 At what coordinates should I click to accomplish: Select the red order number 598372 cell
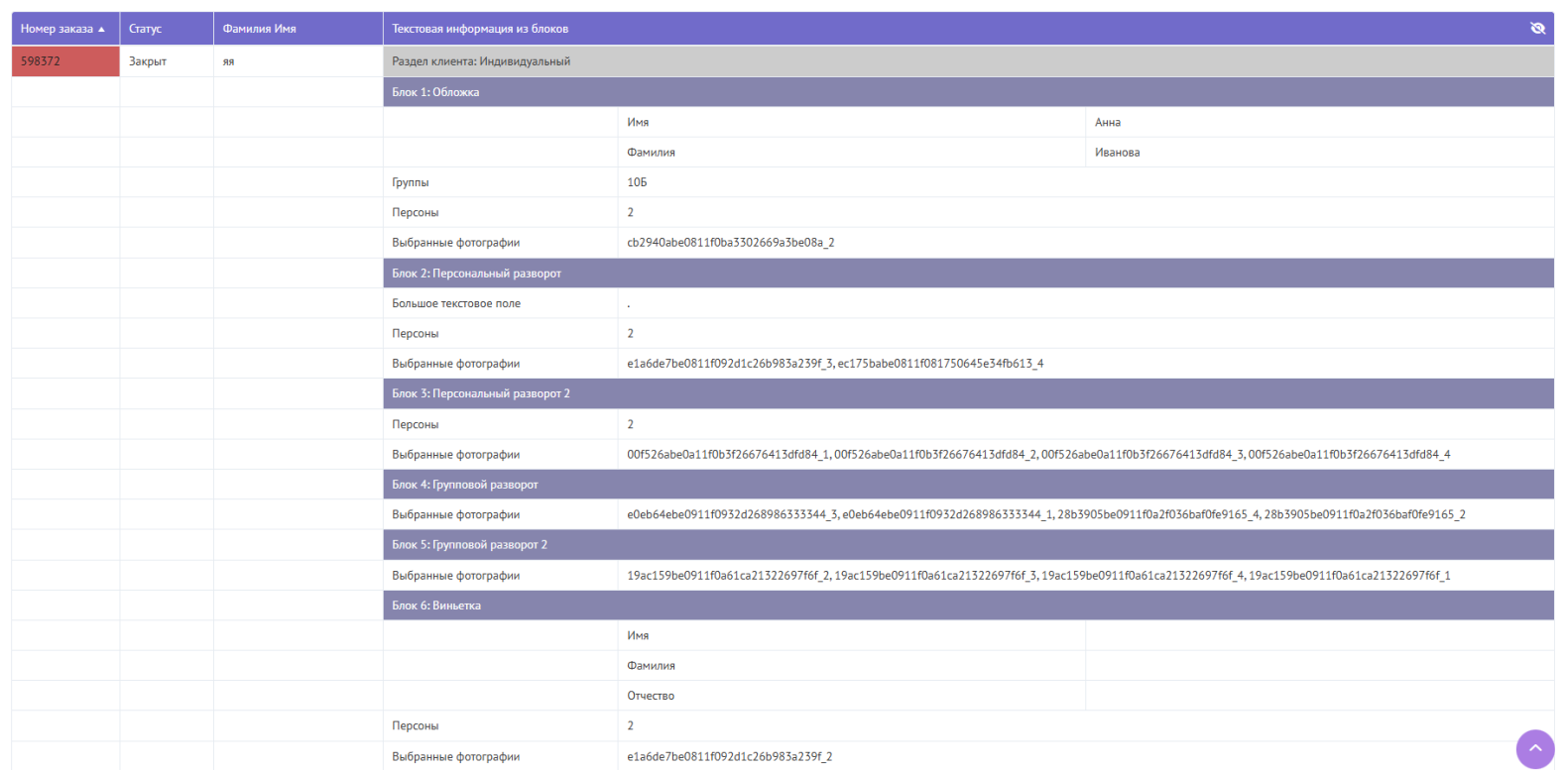point(64,61)
